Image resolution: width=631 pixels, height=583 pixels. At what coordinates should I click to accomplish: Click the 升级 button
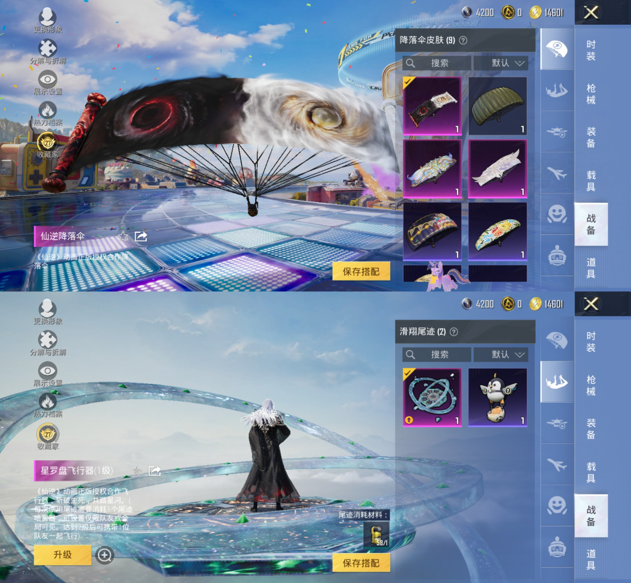point(63,555)
